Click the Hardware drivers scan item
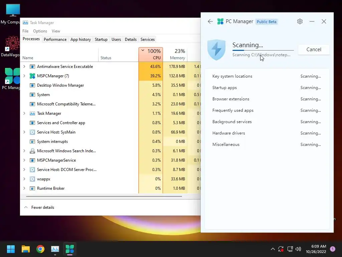Viewport: 342px width, 257px height. [x=267, y=133]
